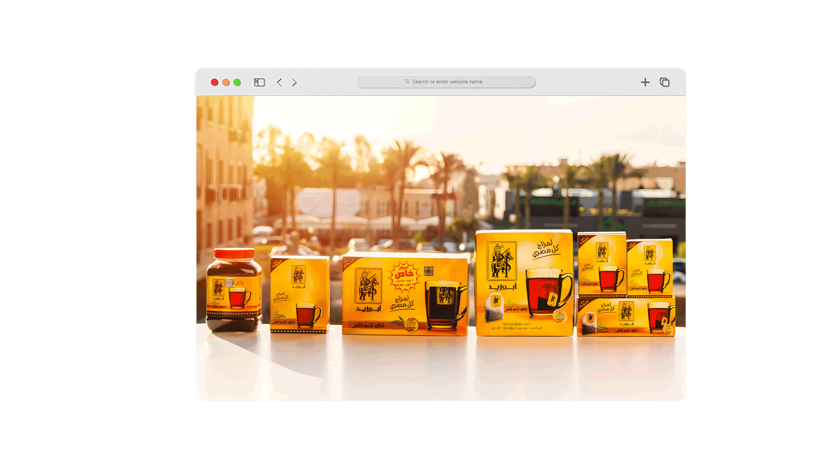822x462 pixels.
Task: Select the small tea box beside the jar
Action: click(300, 294)
